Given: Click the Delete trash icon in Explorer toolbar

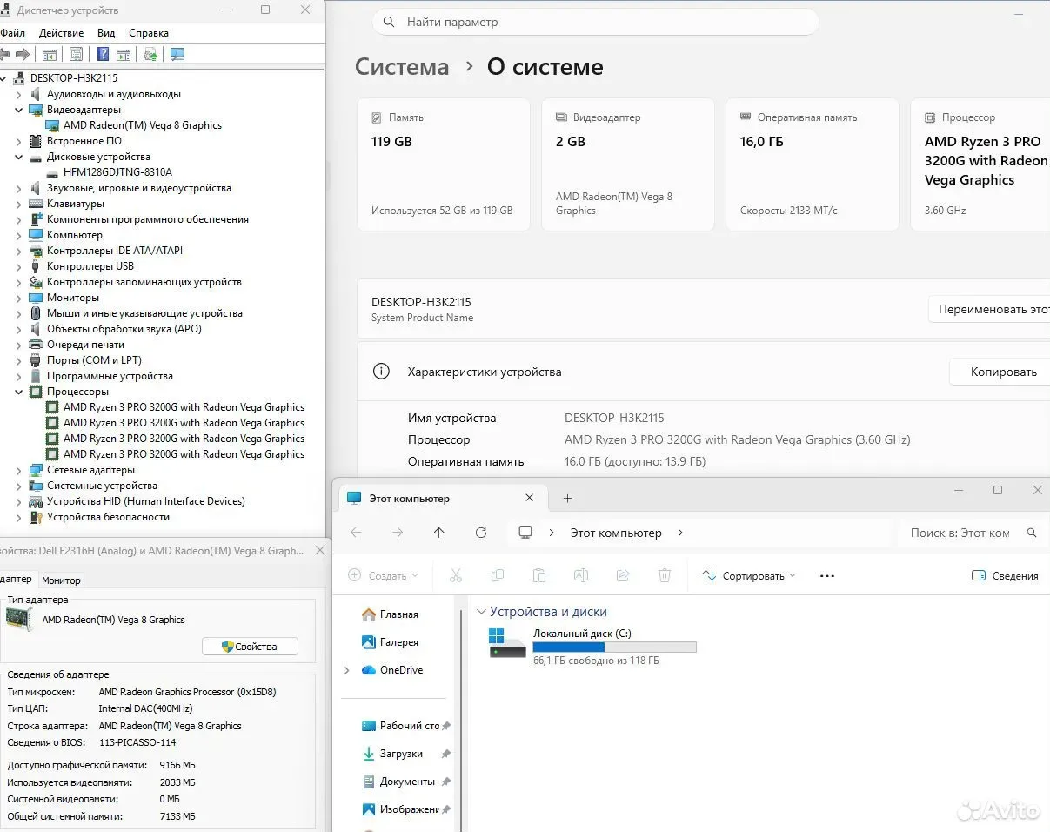Looking at the screenshot, I should [x=665, y=575].
